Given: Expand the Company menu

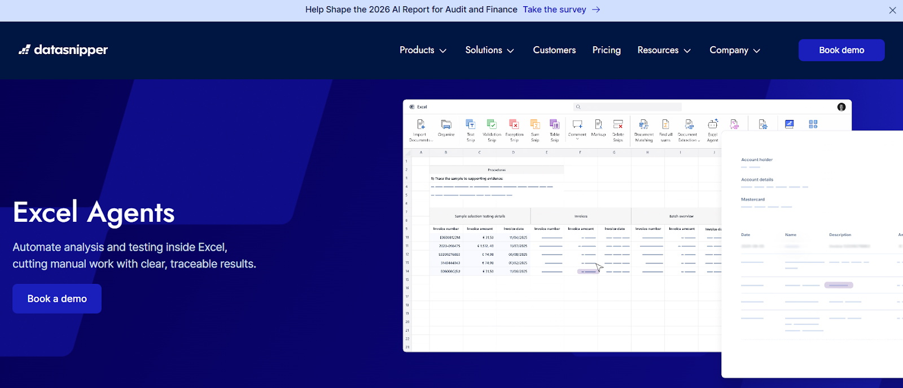Looking at the screenshot, I should 735,50.
